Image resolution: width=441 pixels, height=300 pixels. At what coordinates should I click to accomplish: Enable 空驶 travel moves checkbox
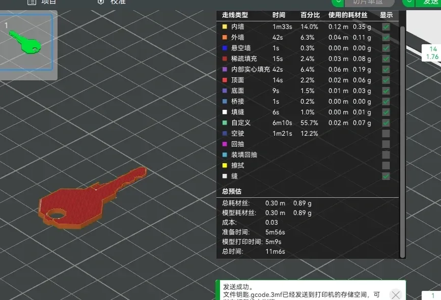click(386, 133)
